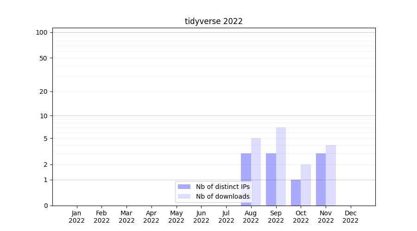Select the September distinct IPs bar
The height and width of the screenshot is (231, 417).
coord(271,179)
